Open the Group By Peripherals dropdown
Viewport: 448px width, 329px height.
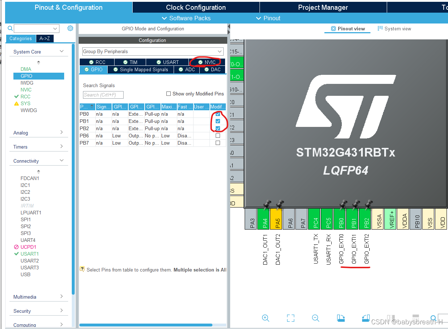click(153, 51)
